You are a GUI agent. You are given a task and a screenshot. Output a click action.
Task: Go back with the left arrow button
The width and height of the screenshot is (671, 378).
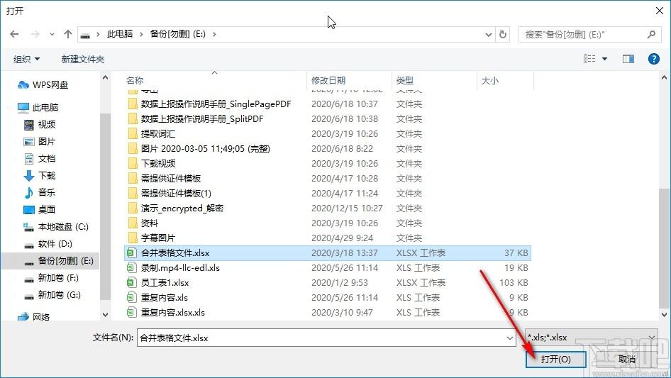pyautogui.click(x=14, y=34)
